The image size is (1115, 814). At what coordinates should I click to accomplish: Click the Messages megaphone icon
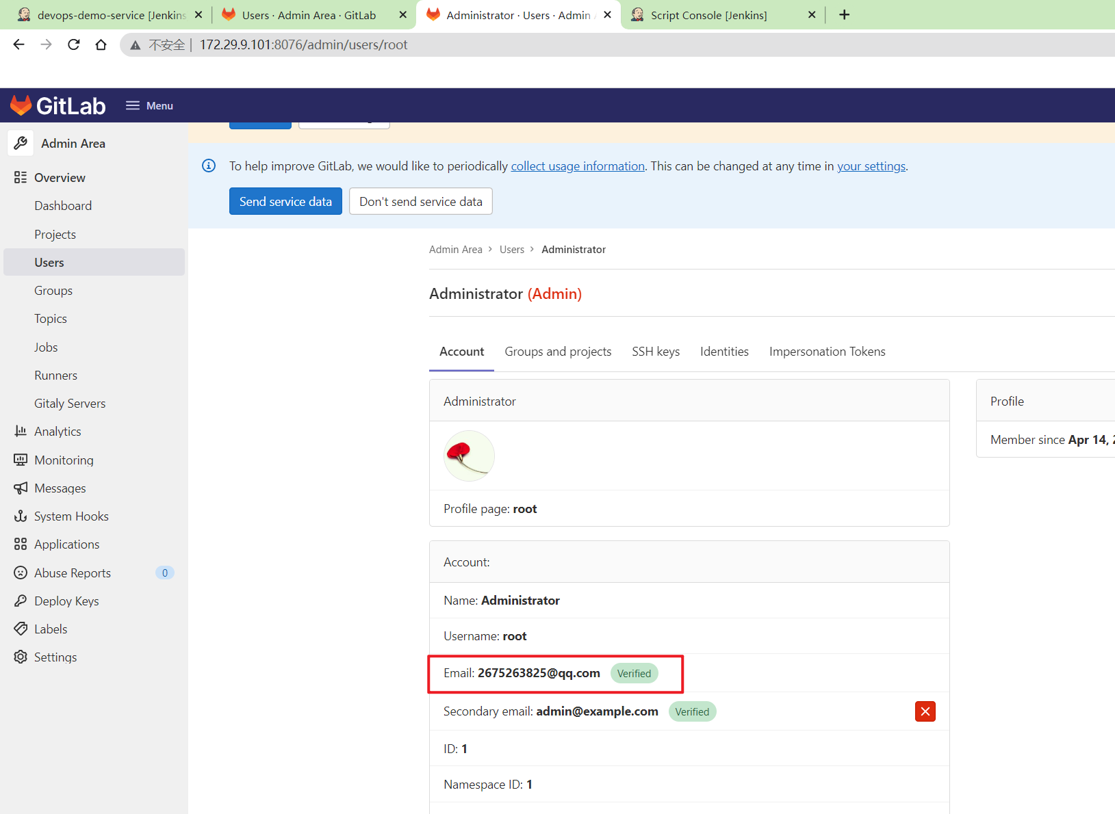point(21,488)
